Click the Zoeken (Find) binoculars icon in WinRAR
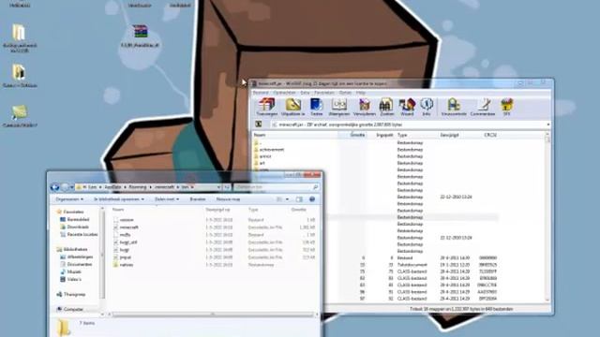Screen dimensions: 600x337 (386, 107)
